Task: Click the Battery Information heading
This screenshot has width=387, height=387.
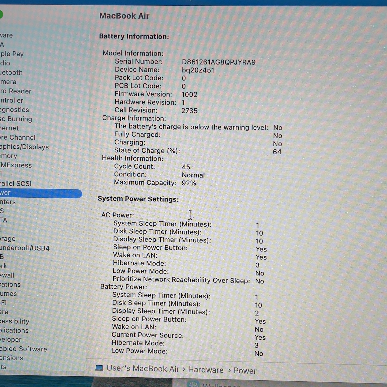Action: (x=134, y=36)
